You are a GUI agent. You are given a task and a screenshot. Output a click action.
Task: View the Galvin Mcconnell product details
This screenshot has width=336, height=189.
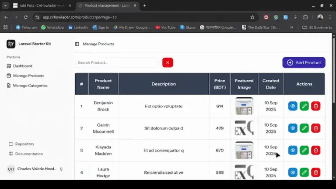293,128
